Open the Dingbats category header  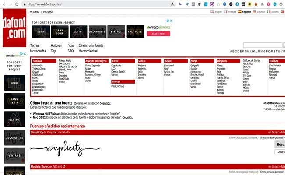[x=228, y=61]
